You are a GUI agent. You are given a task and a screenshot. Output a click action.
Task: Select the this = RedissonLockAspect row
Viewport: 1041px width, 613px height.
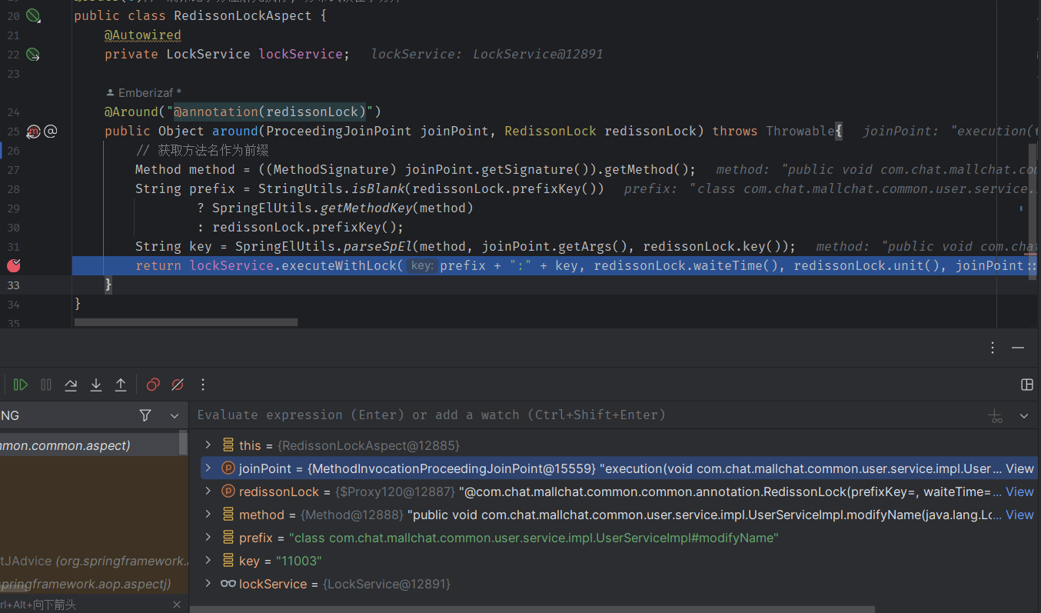pyautogui.click(x=615, y=445)
